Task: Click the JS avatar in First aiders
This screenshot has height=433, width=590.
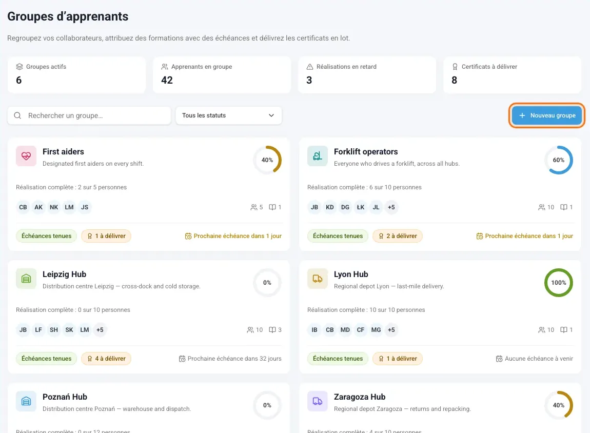Action: pyautogui.click(x=85, y=207)
